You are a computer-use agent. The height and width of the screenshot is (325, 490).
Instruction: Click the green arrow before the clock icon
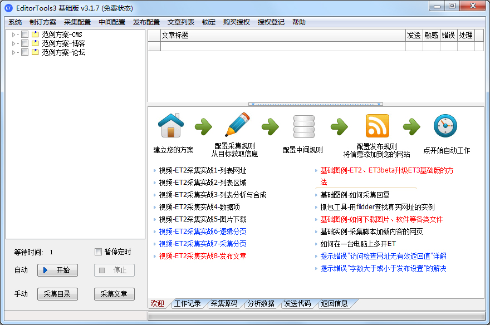click(411, 126)
